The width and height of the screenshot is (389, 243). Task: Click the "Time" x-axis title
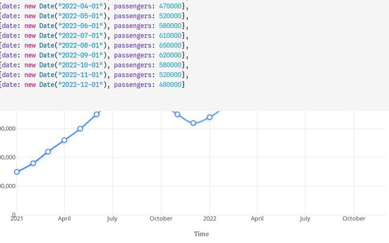[201, 234]
